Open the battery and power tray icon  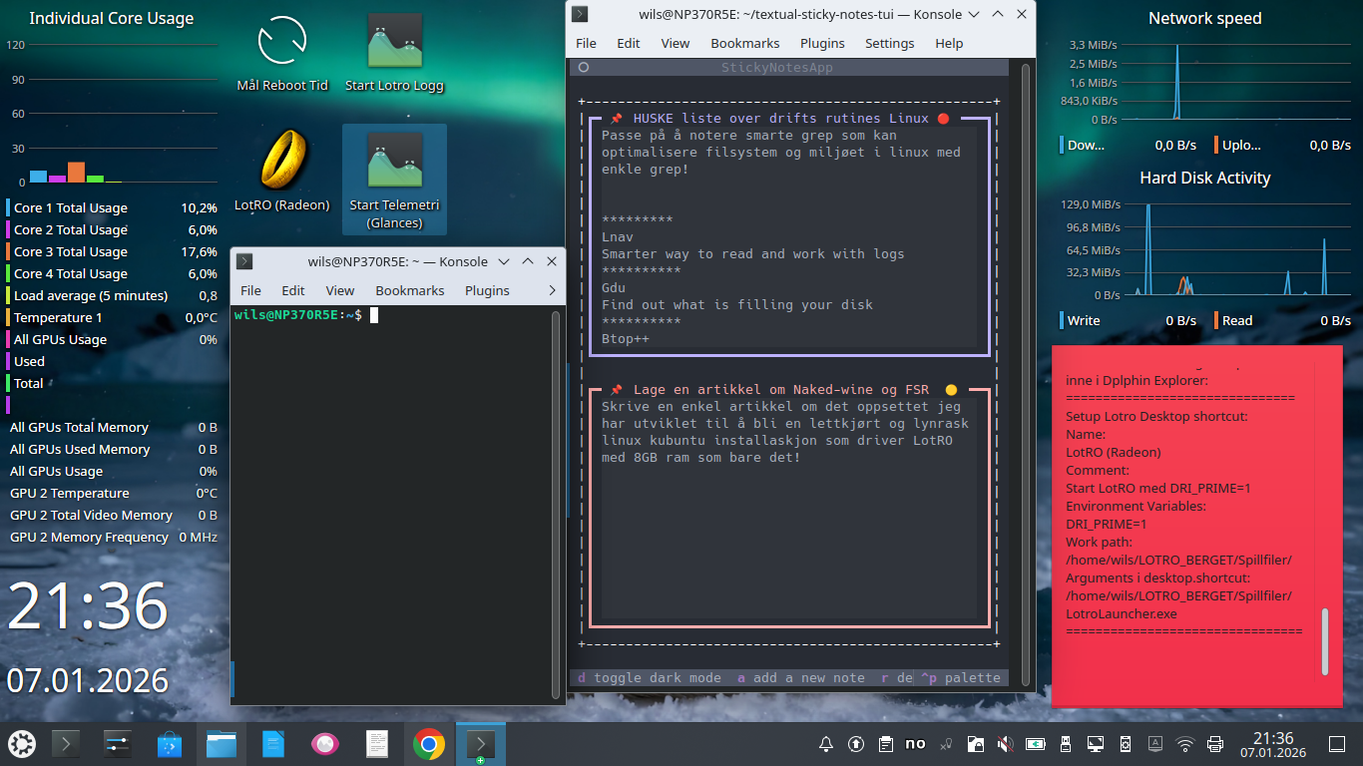coord(1036,744)
